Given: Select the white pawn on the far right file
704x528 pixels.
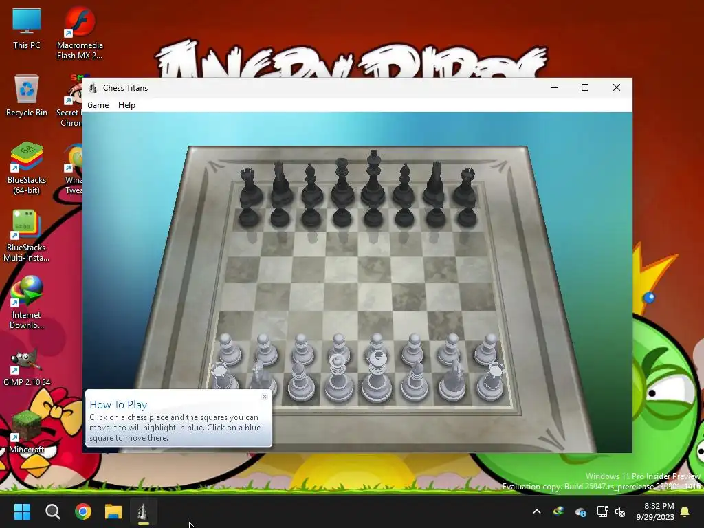Looking at the screenshot, I should pos(487,349).
